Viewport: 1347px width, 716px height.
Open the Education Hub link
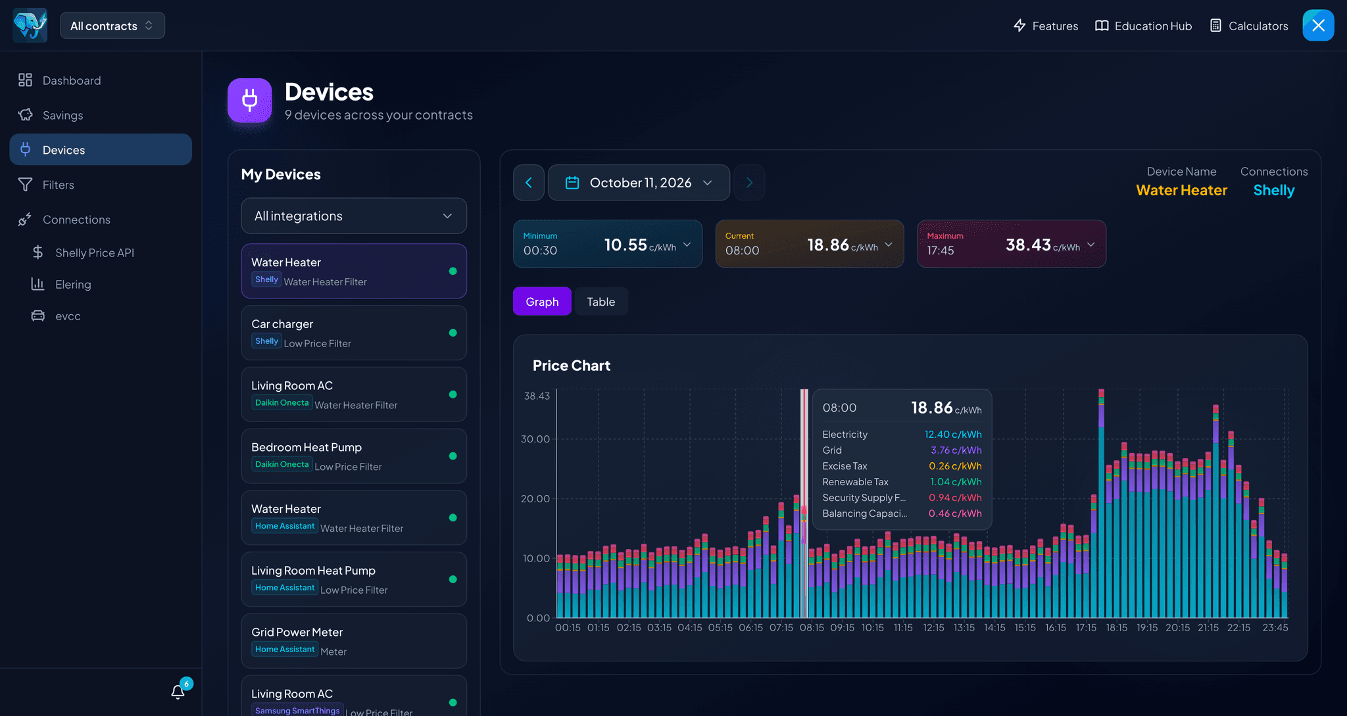pos(1143,26)
